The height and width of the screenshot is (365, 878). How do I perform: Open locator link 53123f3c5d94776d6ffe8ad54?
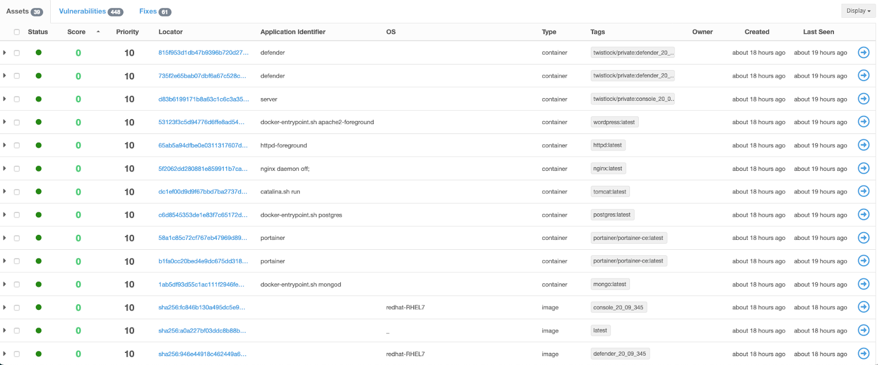click(201, 122)
